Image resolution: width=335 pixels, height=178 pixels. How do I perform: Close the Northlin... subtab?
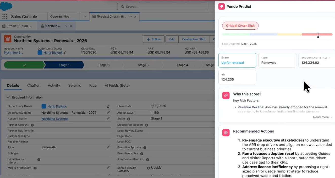click(x=71, y=26)
